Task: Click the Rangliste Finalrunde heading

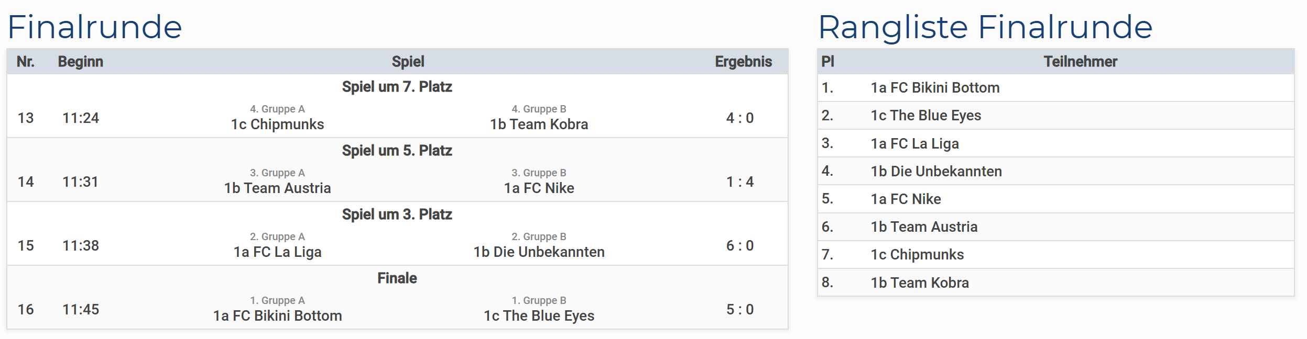Action: 985,27
